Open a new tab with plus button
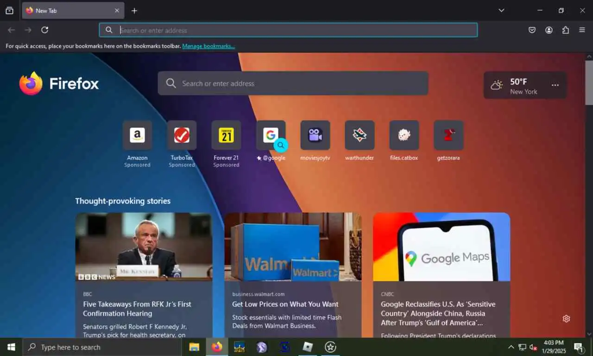Viewport: 593px width, 356px height. pos(134,11)
